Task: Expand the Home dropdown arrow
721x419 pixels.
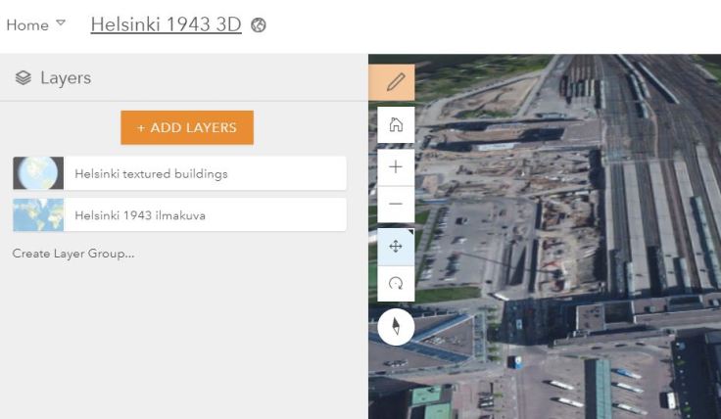Action: click(x=61, y=23)
